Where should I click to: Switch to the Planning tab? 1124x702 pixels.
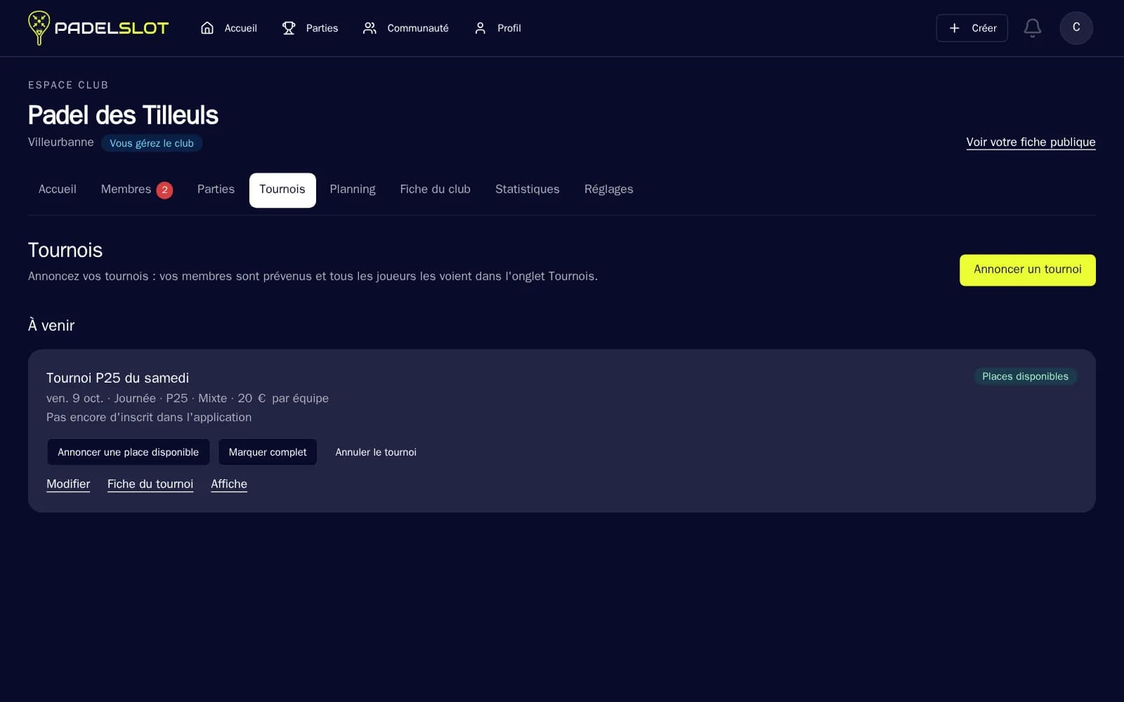[353, 190]
